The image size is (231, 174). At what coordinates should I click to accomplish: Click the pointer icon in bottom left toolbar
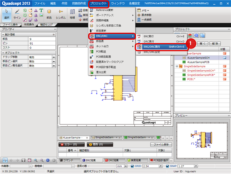pyautogui.click(x=5, y=160)
